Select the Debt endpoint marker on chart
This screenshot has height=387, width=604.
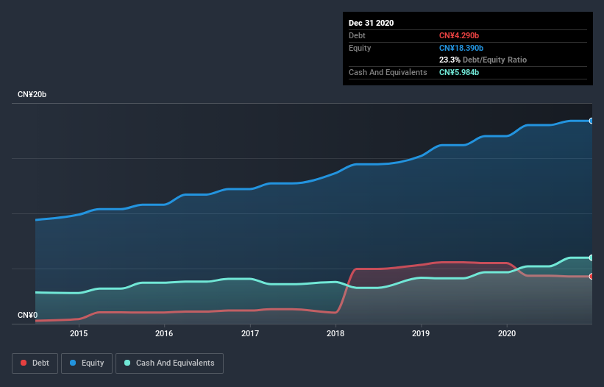(x=591, y=276)
